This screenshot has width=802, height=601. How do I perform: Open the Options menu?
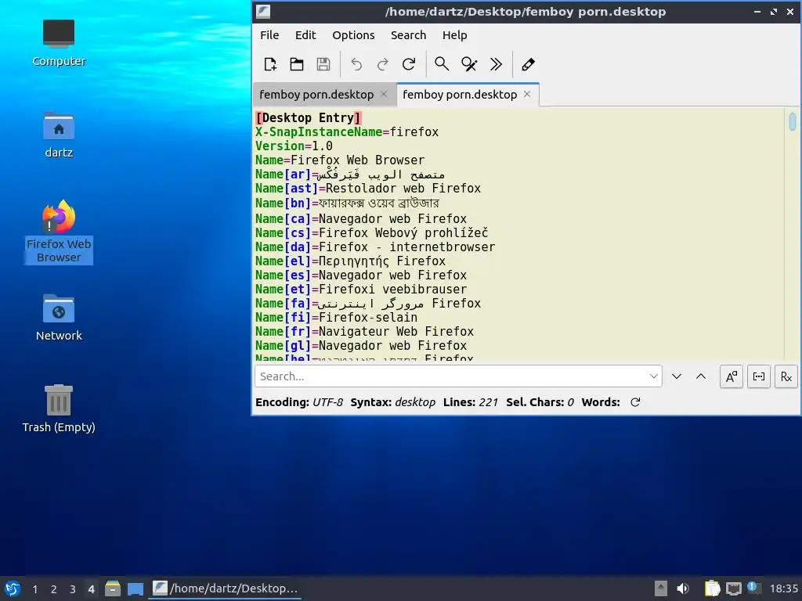click(353, 35)
